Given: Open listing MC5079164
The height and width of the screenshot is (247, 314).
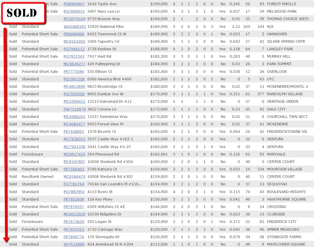Looking at the screenshot, I should point(74,19).
